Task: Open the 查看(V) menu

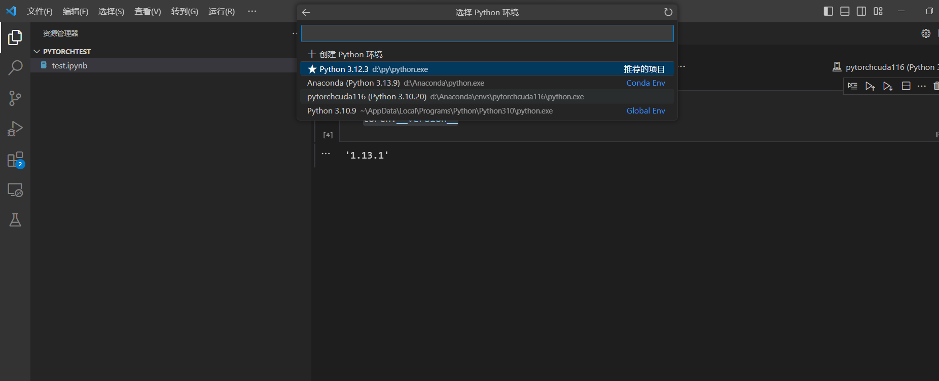Action: [x=148, y=11]
